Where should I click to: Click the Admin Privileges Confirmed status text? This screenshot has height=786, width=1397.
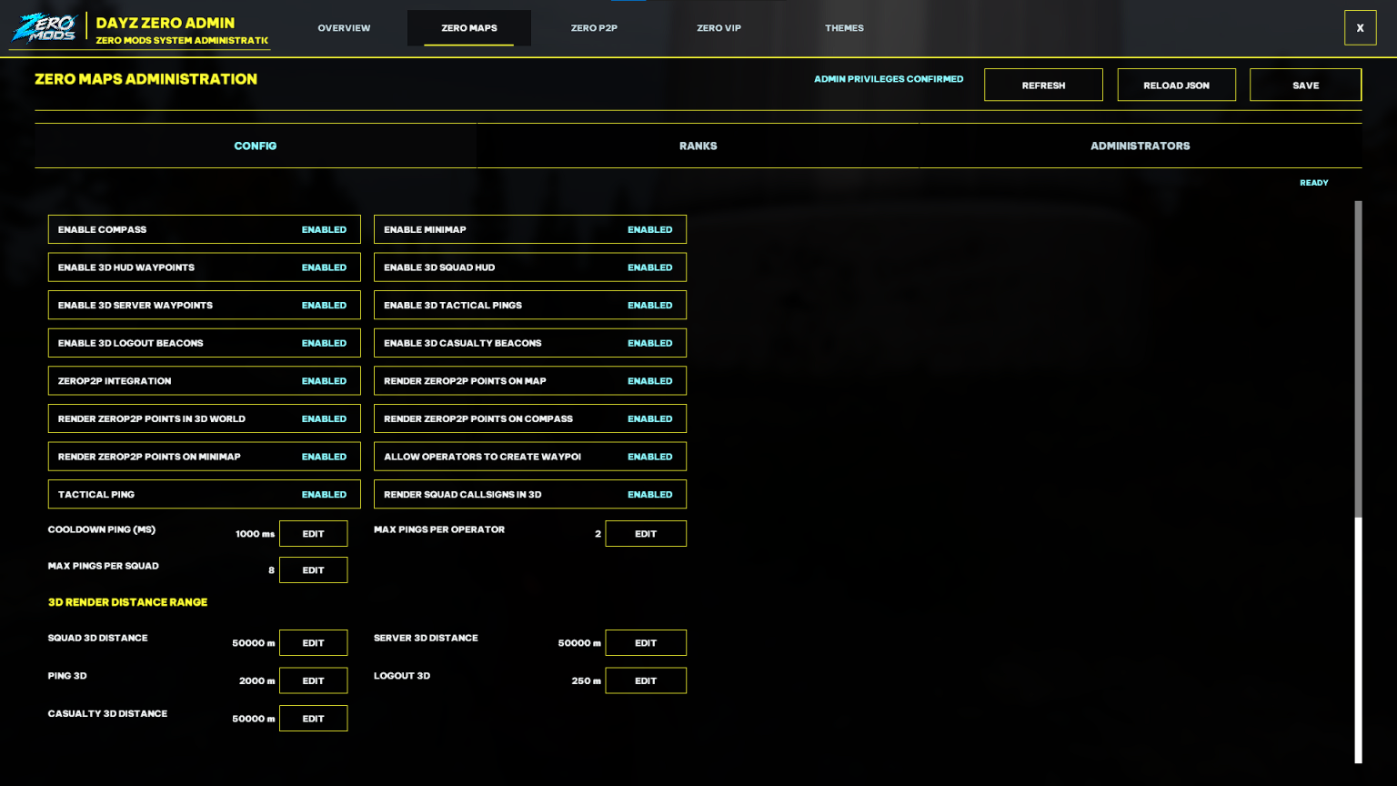pyautogui.click(x=889, y=79)
